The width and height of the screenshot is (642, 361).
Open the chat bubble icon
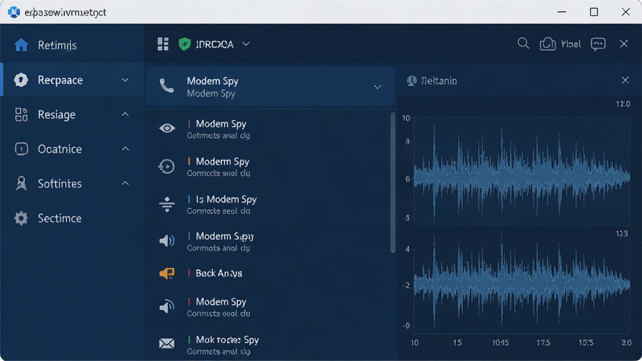coord(598,44)
